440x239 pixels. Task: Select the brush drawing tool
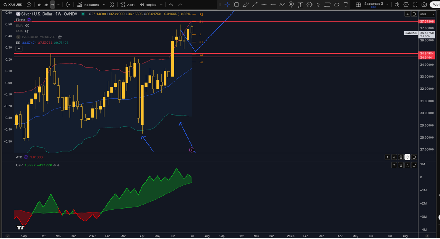pyautogui.click(x=246, y=5)
